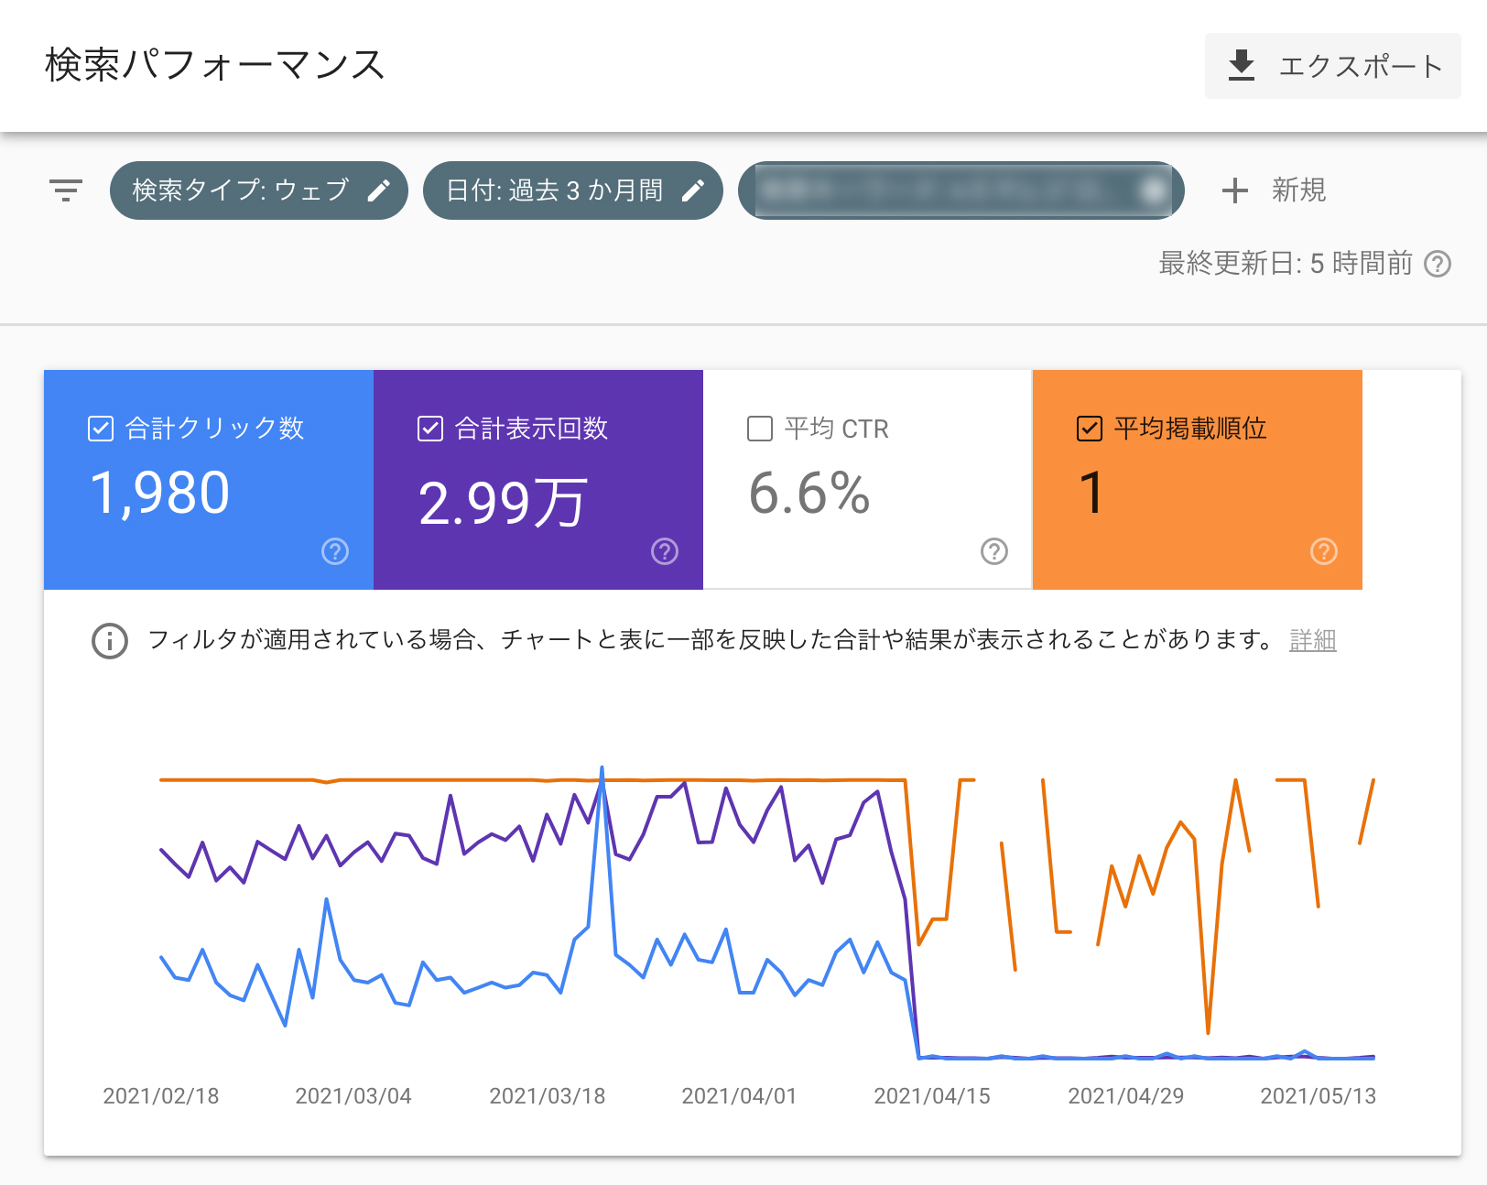Click the 検索パフォーマンス page heading
1487x1185 pixels.
[215, 65]
